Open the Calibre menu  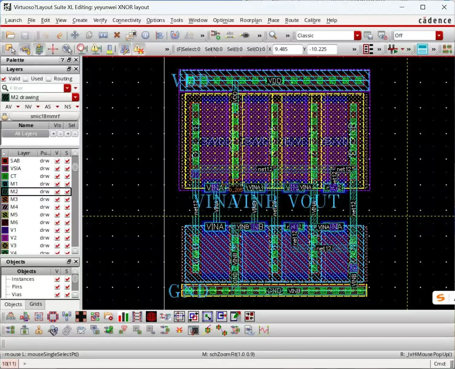(312, 20)
